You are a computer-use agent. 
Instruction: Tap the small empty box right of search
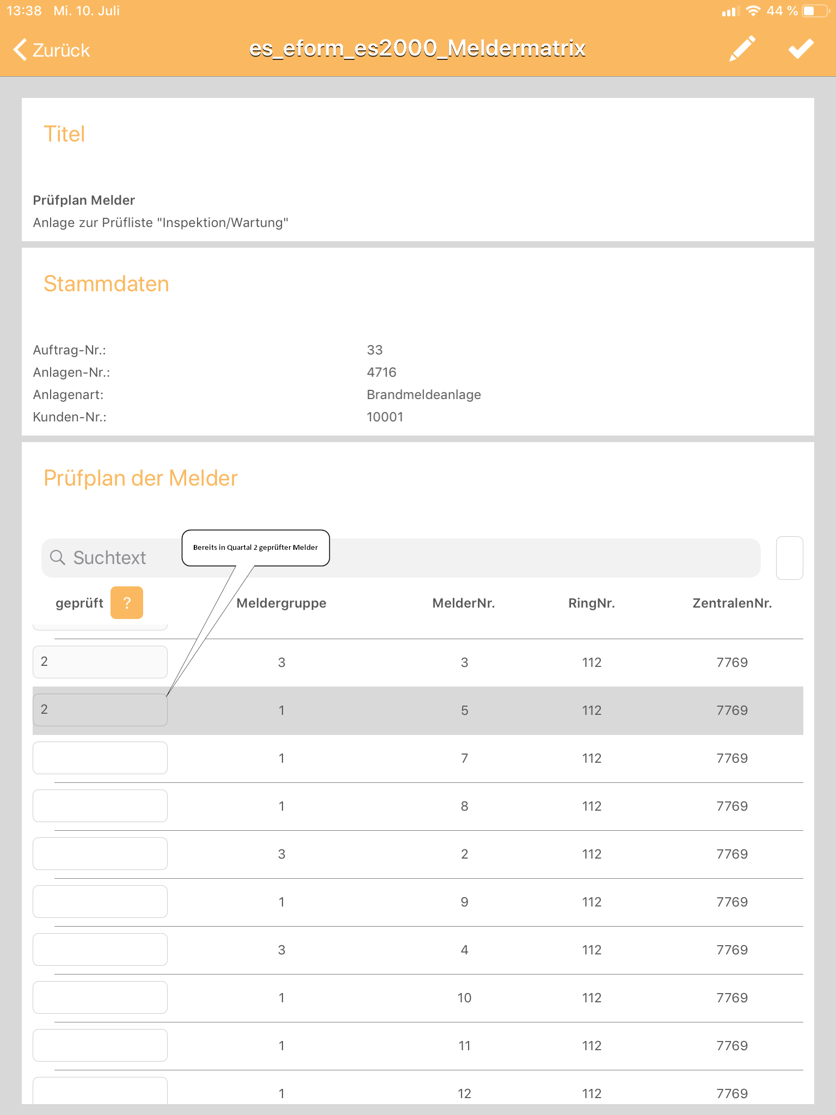tap(789, 557)
